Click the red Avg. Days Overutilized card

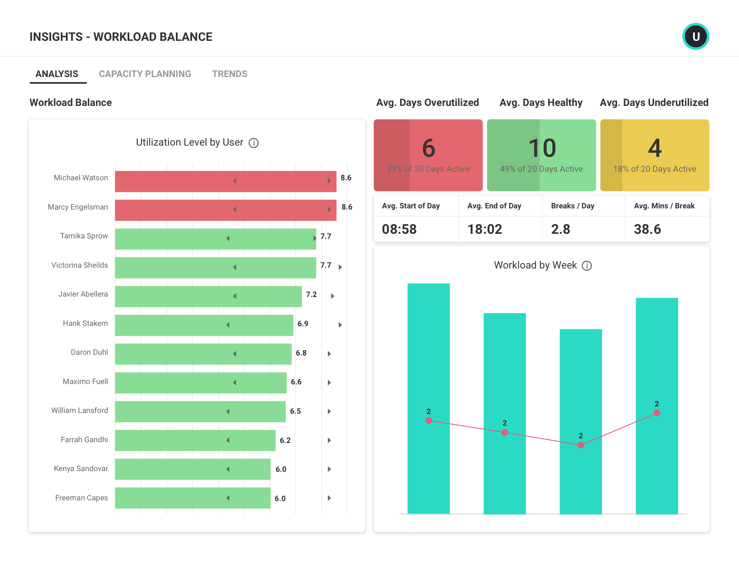[428, 155]
